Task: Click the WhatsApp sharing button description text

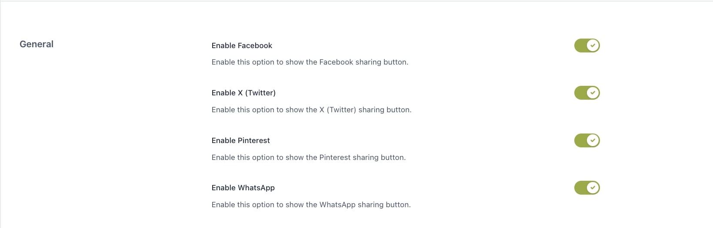Action: click(x=311, y=205)
